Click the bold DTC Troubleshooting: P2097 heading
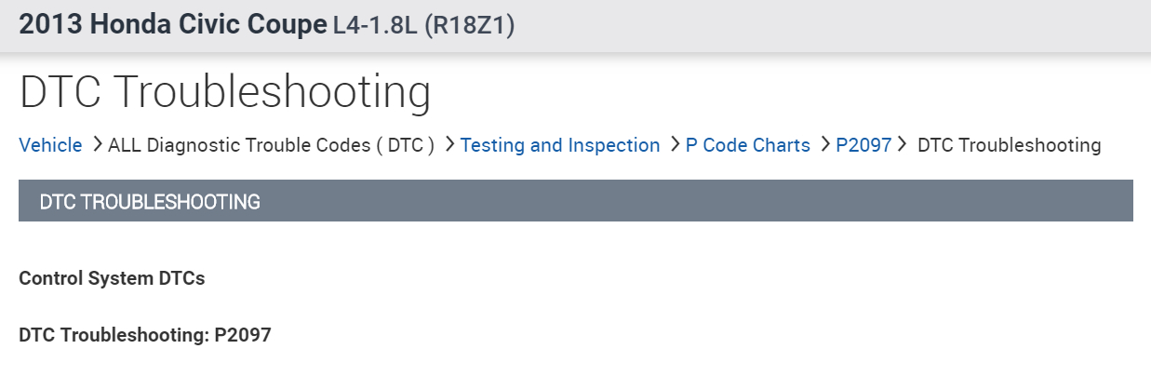The image size is (1151, 389). point(144,334)
